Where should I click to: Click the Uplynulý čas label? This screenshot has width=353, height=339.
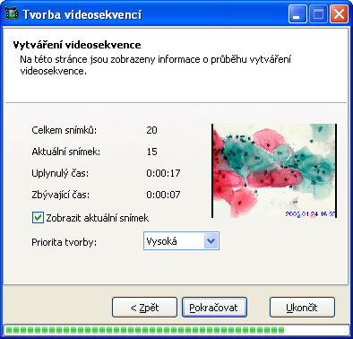[x=60, y=173]
